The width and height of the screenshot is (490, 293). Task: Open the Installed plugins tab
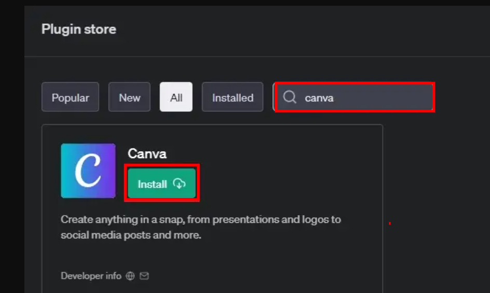coord(233,97)
